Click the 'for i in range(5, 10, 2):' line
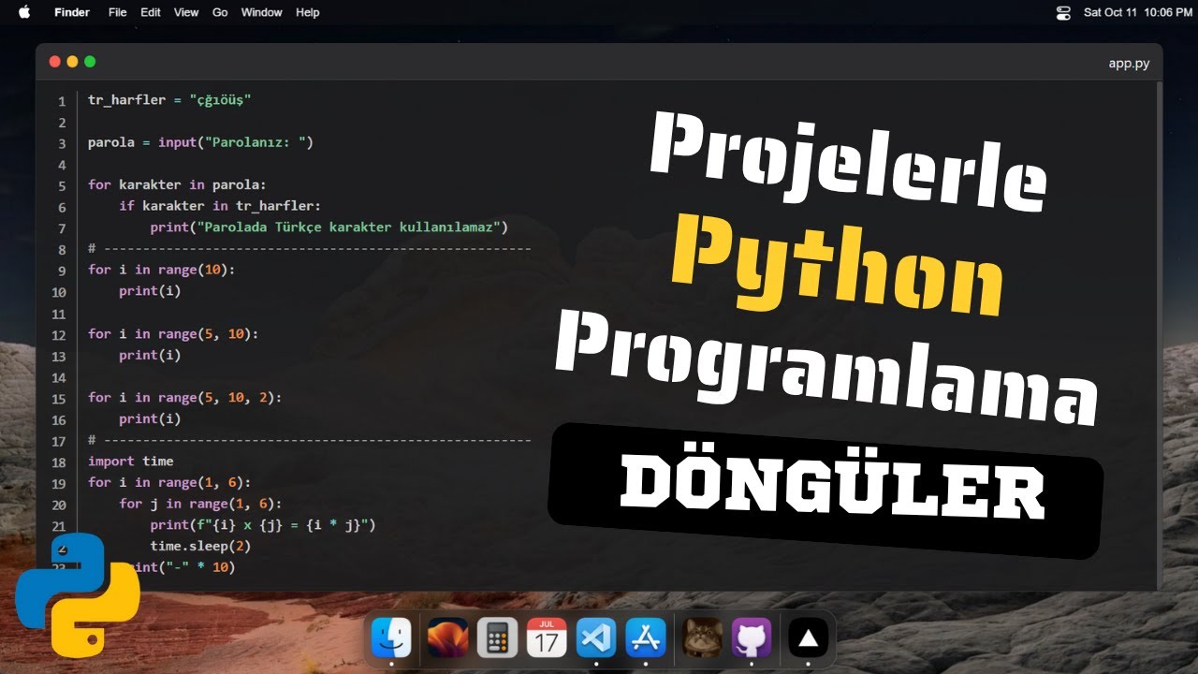The image size is (1198, 674). coord(184,397)
